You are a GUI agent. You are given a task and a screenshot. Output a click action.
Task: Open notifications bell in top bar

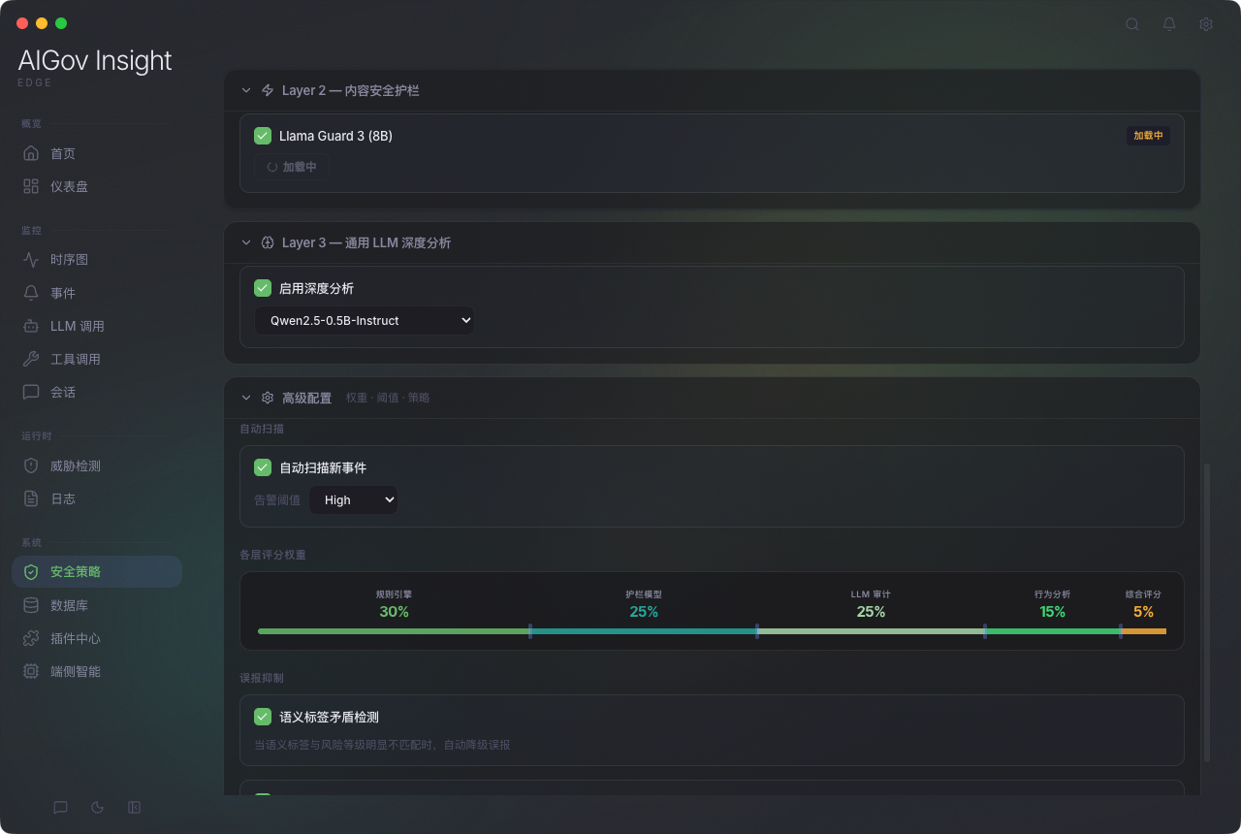click(1169, 24)
